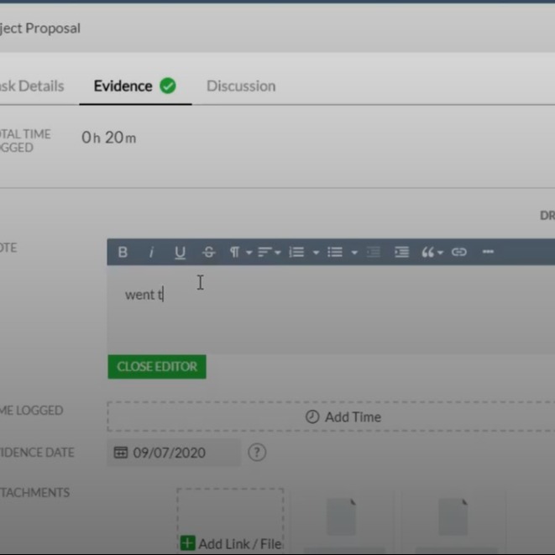Toggle bold formatting in note editor
The height and width of the screenshot is (555, 555).
[x=123, y=252]
